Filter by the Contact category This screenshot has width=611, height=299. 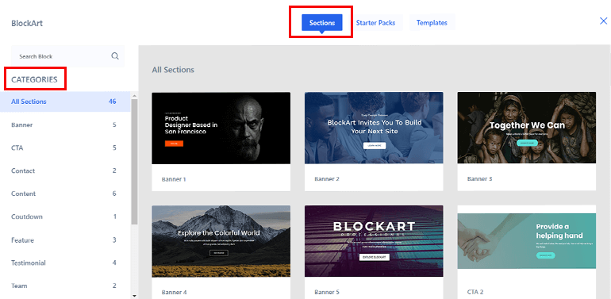65,171
